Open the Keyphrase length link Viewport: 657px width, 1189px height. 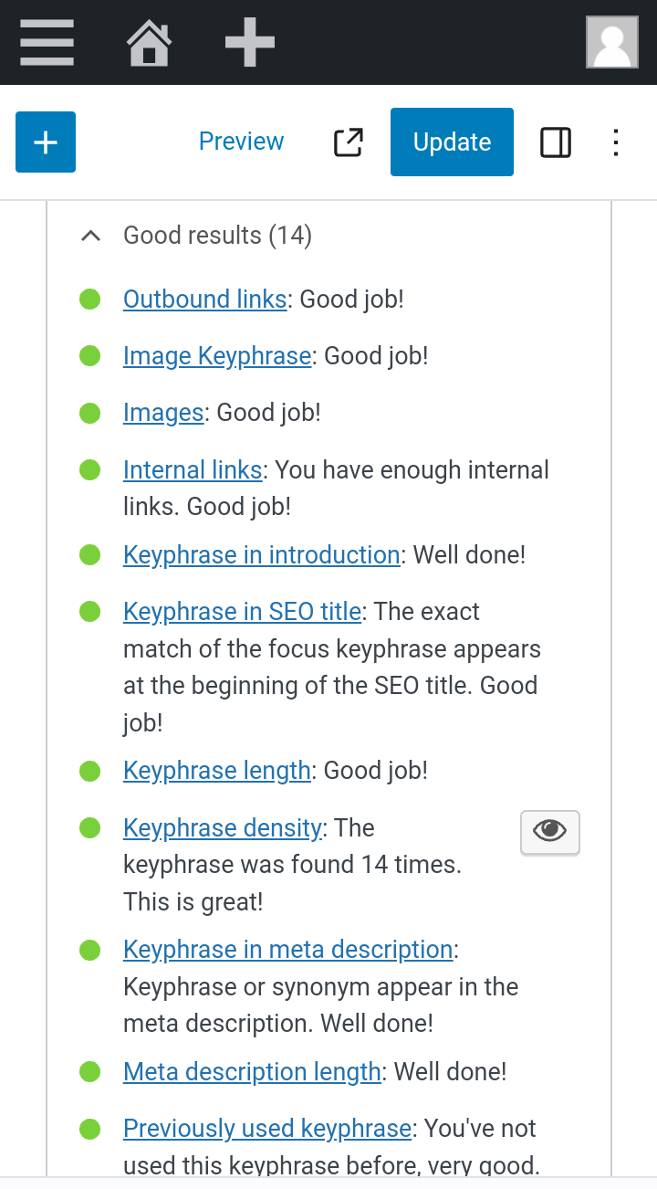pos(217,771)
